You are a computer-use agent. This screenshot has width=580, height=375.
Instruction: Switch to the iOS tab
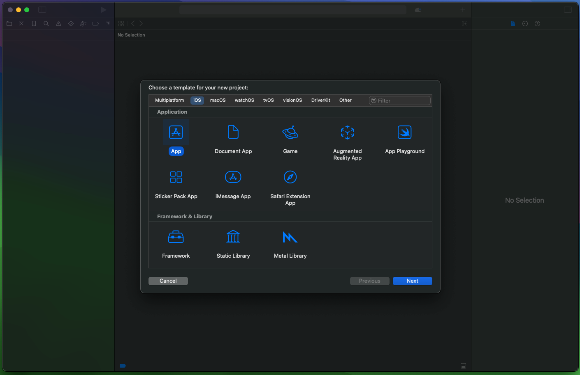(x=197, y=100)
